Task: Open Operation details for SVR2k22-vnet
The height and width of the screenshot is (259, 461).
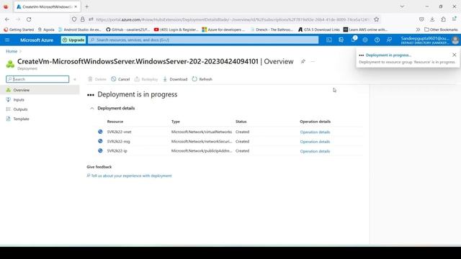Action: coord(315,132)
